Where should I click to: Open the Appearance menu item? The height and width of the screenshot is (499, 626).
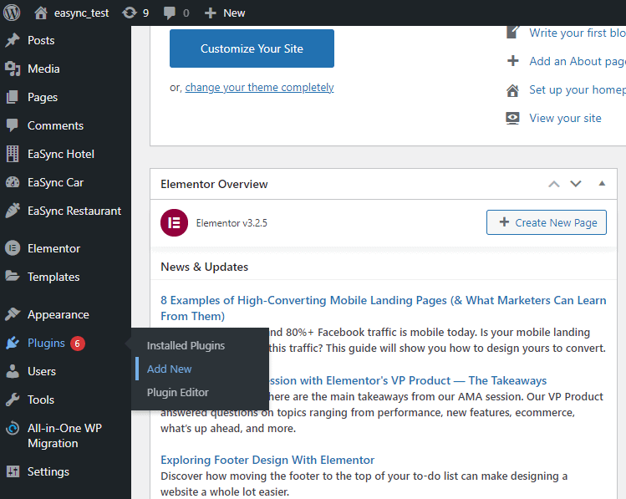(59, 314)
